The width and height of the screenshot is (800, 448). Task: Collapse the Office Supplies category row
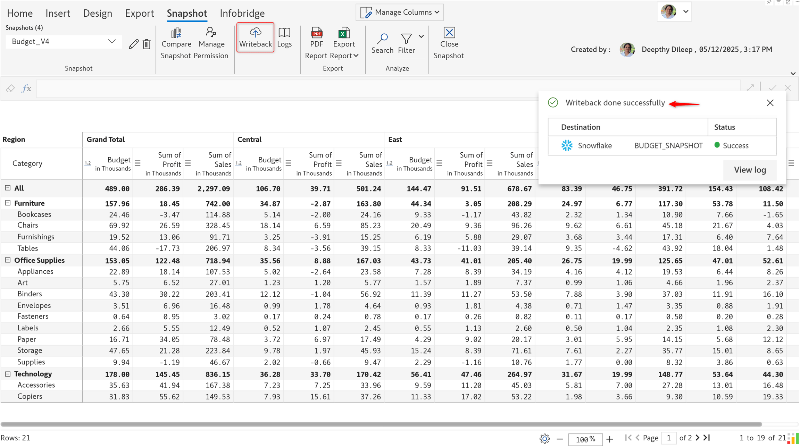coord(8,260)
